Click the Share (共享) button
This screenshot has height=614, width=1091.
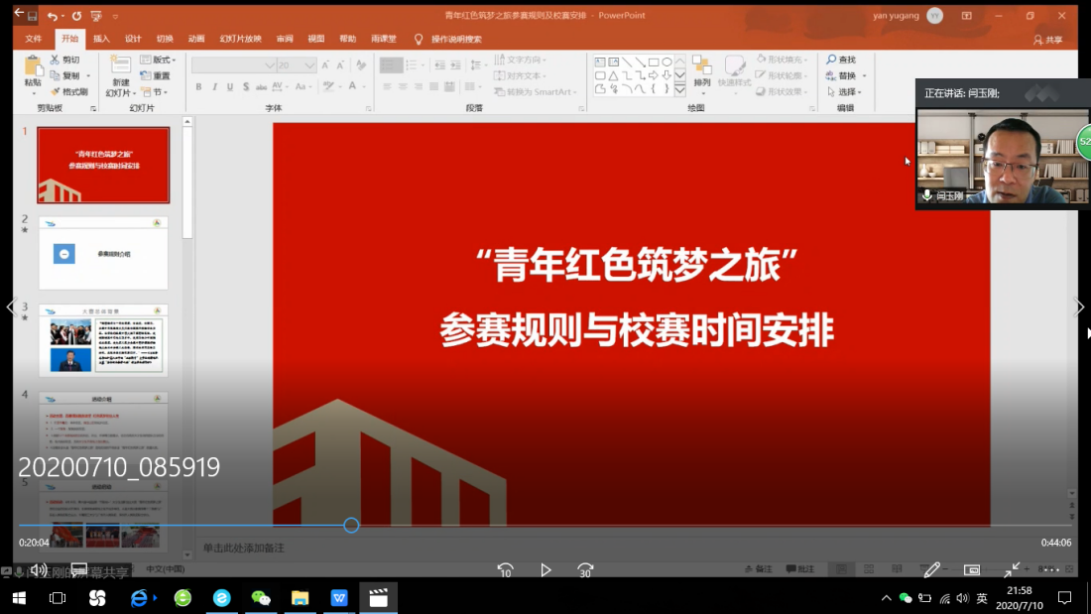tap(1048, 40)
